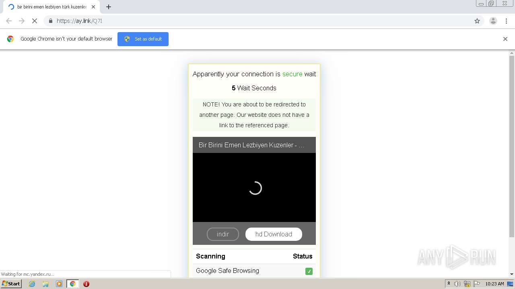Image resolution: width=515 pixels, height=289 pixels.
Task: Bookmark this page with the star icon
Action: (477, 21)
